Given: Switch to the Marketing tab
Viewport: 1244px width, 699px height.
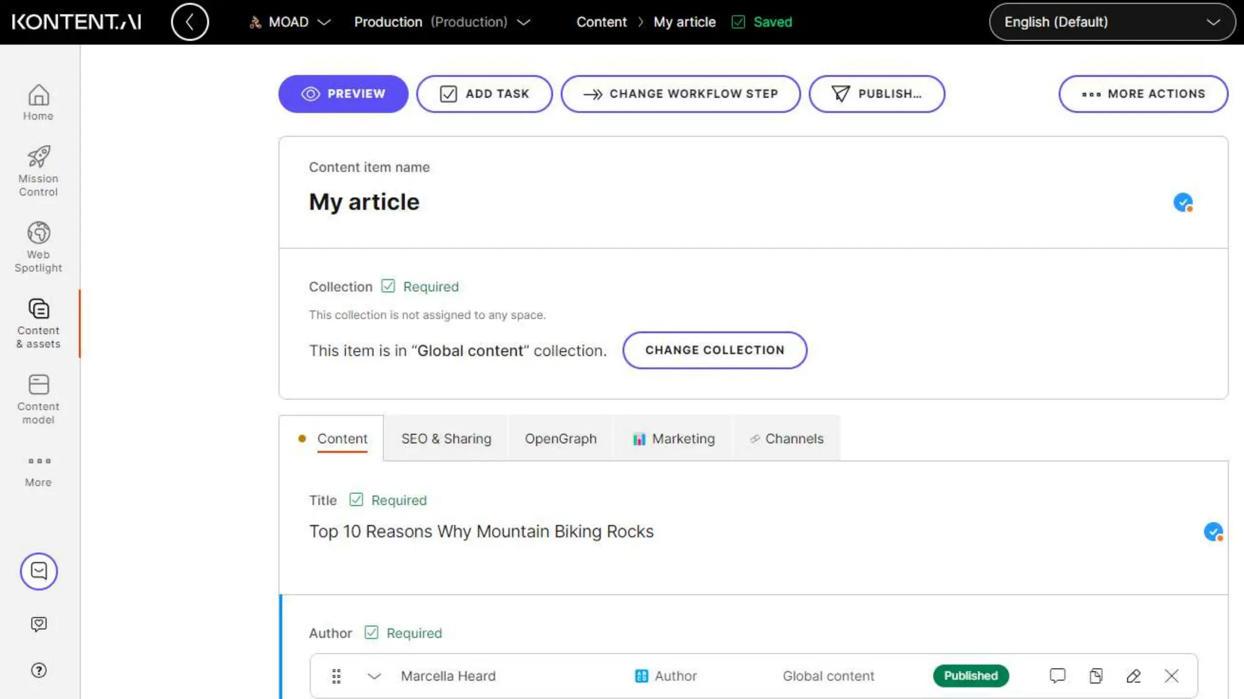Looking at the screenshot, I should pyautogui.click(x=673, y=439).
